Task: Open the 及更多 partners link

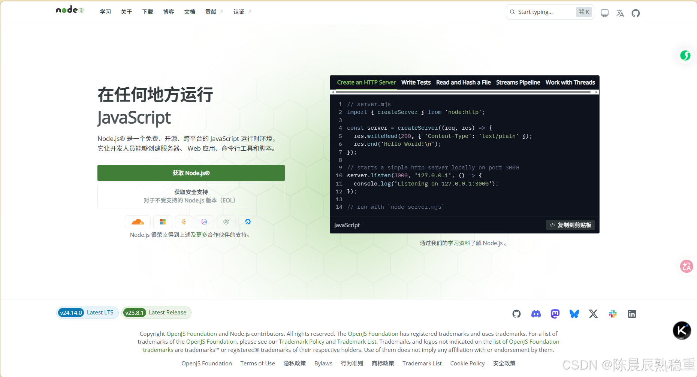Action: [x=199, y=235]
